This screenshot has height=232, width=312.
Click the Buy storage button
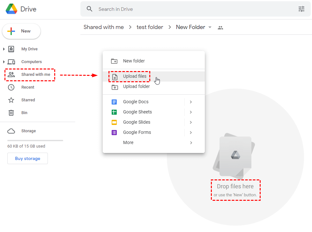click(x=27, y=158)
